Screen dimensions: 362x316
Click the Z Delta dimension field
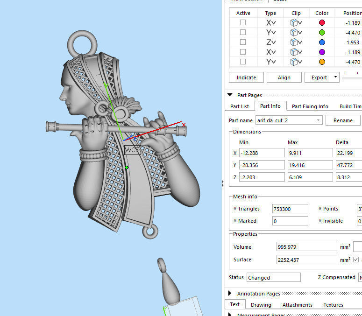(349, 177)
